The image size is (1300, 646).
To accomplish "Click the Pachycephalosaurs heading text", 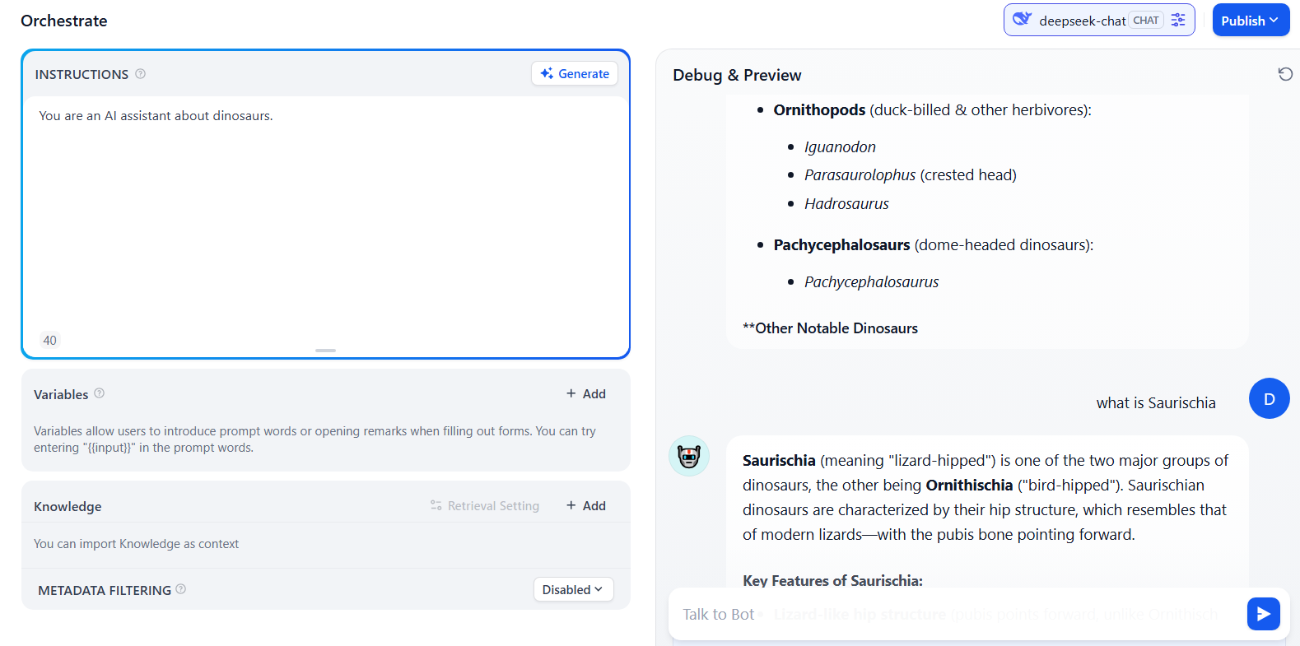I will tap(841, 244).
